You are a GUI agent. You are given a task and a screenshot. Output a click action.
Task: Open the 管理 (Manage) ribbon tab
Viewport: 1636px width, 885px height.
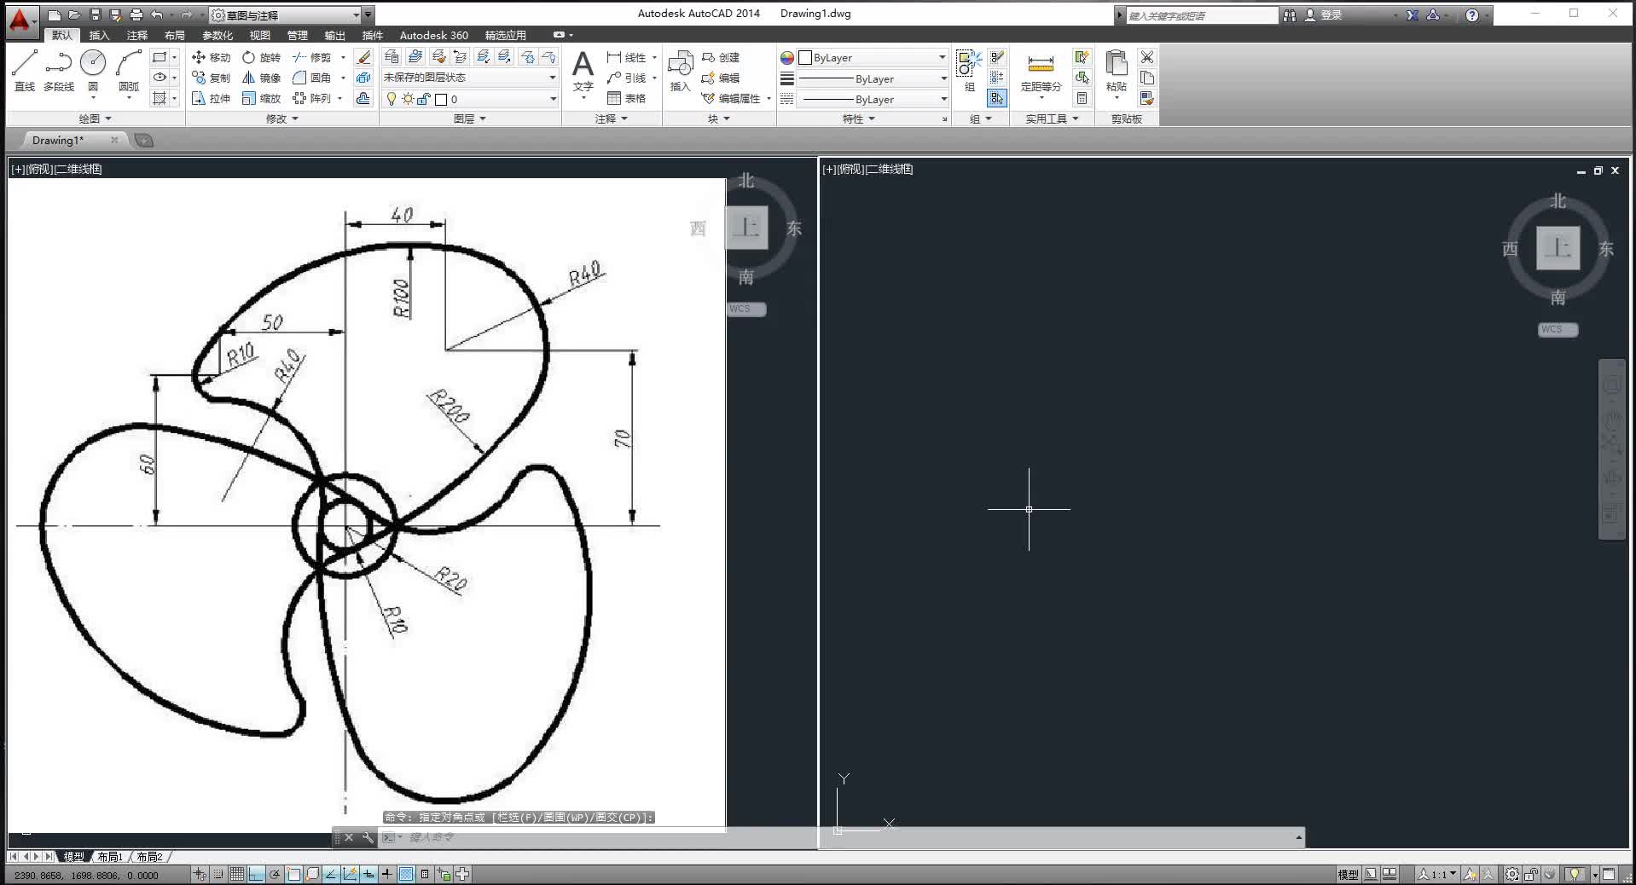click(298, 35)
